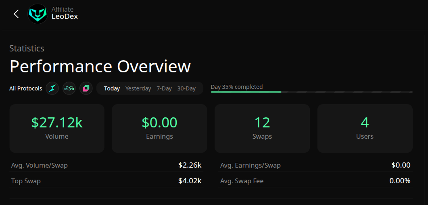Filter by pink and green cube protocol icon

[x=86, y=88]
